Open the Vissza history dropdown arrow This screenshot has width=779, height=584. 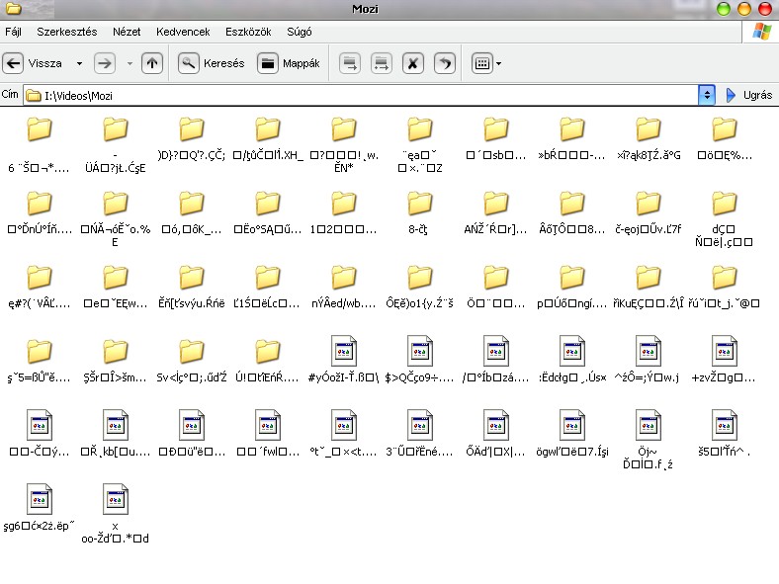pyautogui.click(x=79, y=63)
